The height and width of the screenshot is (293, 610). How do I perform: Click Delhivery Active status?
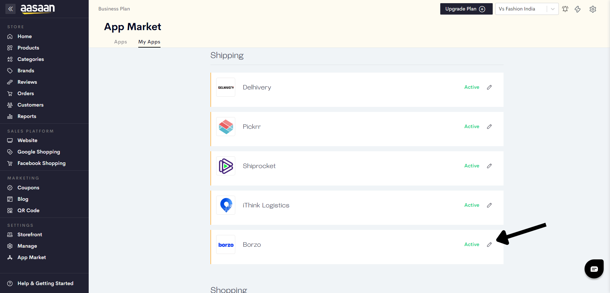point(472,87)
